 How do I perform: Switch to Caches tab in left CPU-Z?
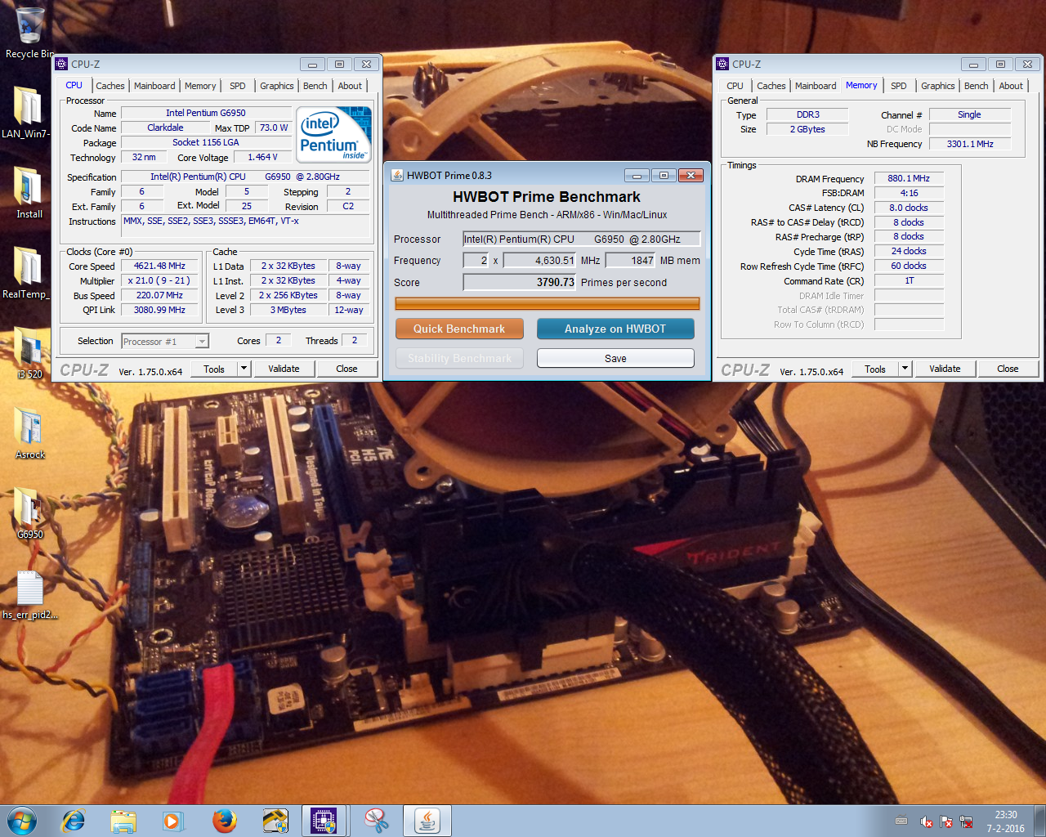coord(110,86)
